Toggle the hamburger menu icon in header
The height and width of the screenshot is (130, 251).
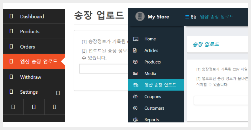tap(187, 17)
